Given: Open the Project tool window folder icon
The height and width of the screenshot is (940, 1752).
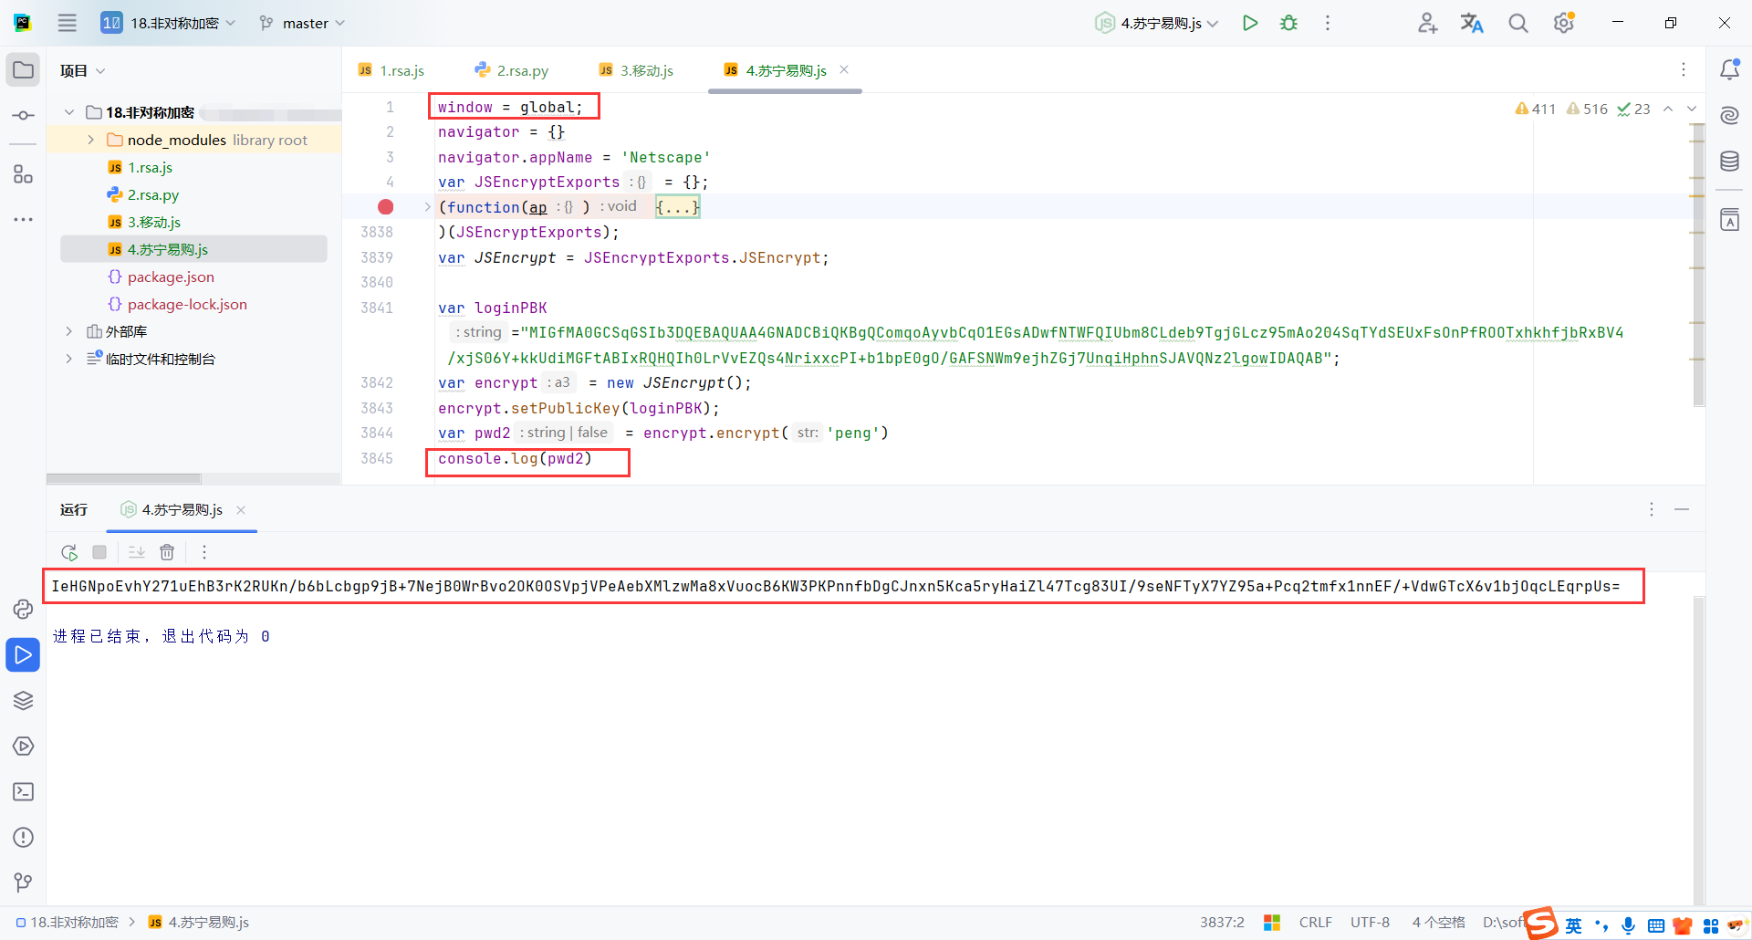Looking at the screenshot, I should coord(23,70).
